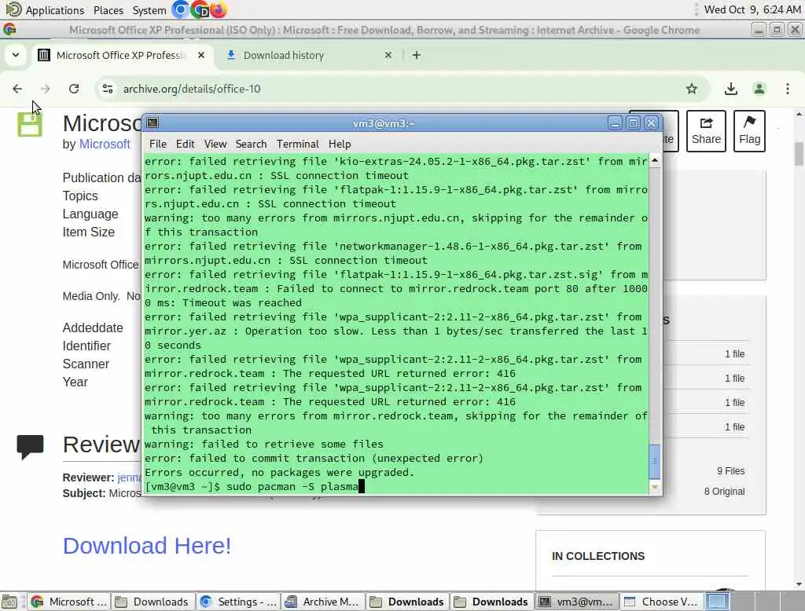Click terminal scrollbar down arrow

pyautogui.click(x=655, y=487)
